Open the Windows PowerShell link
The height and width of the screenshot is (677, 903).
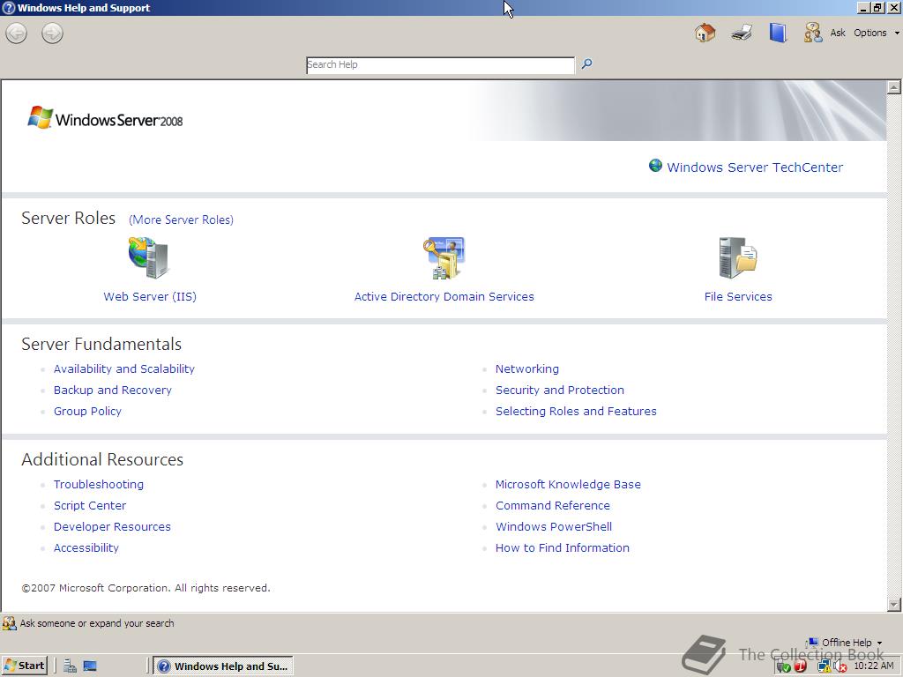[x=554, y=527]
